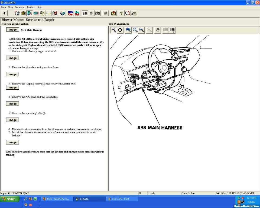
Task: Open the Database menu
Action: (19, 7)
